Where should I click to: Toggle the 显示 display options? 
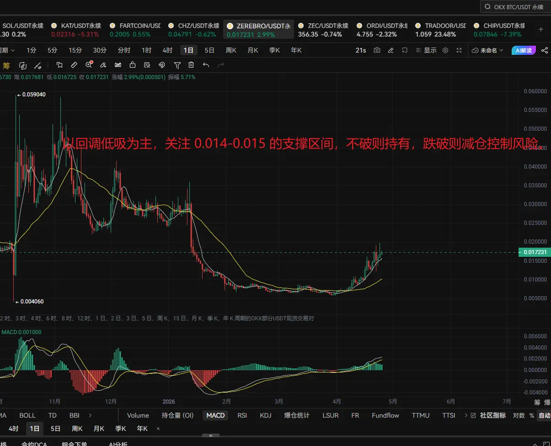[426, 50]
